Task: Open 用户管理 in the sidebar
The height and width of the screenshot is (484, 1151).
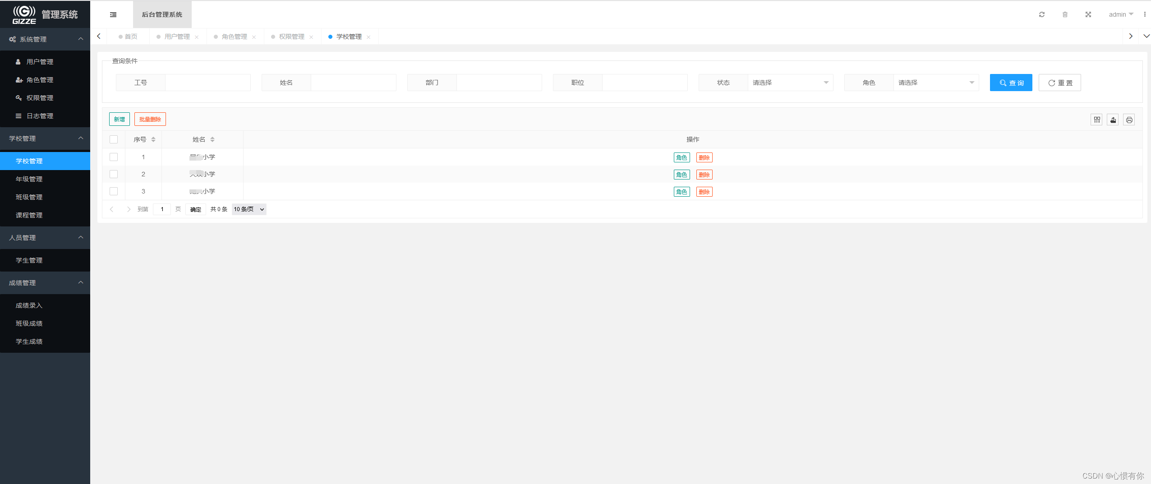Action: pos(45,62)
